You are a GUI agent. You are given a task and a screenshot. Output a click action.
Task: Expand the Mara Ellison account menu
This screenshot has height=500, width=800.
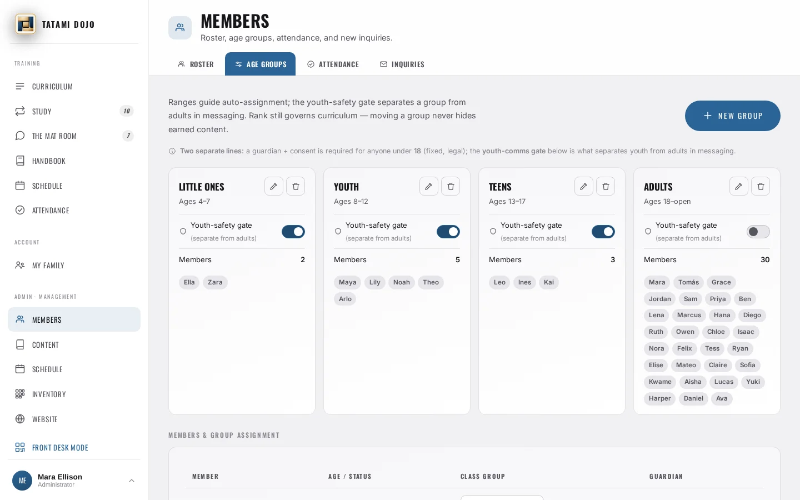[x=132, y=481]
